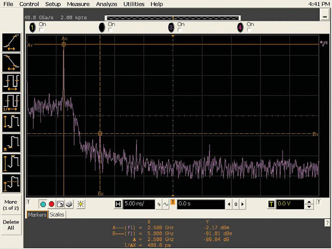This screenshot has width=332, height=249.
Task: Select the voltage top measurement icon
Action: pos(11,183)
